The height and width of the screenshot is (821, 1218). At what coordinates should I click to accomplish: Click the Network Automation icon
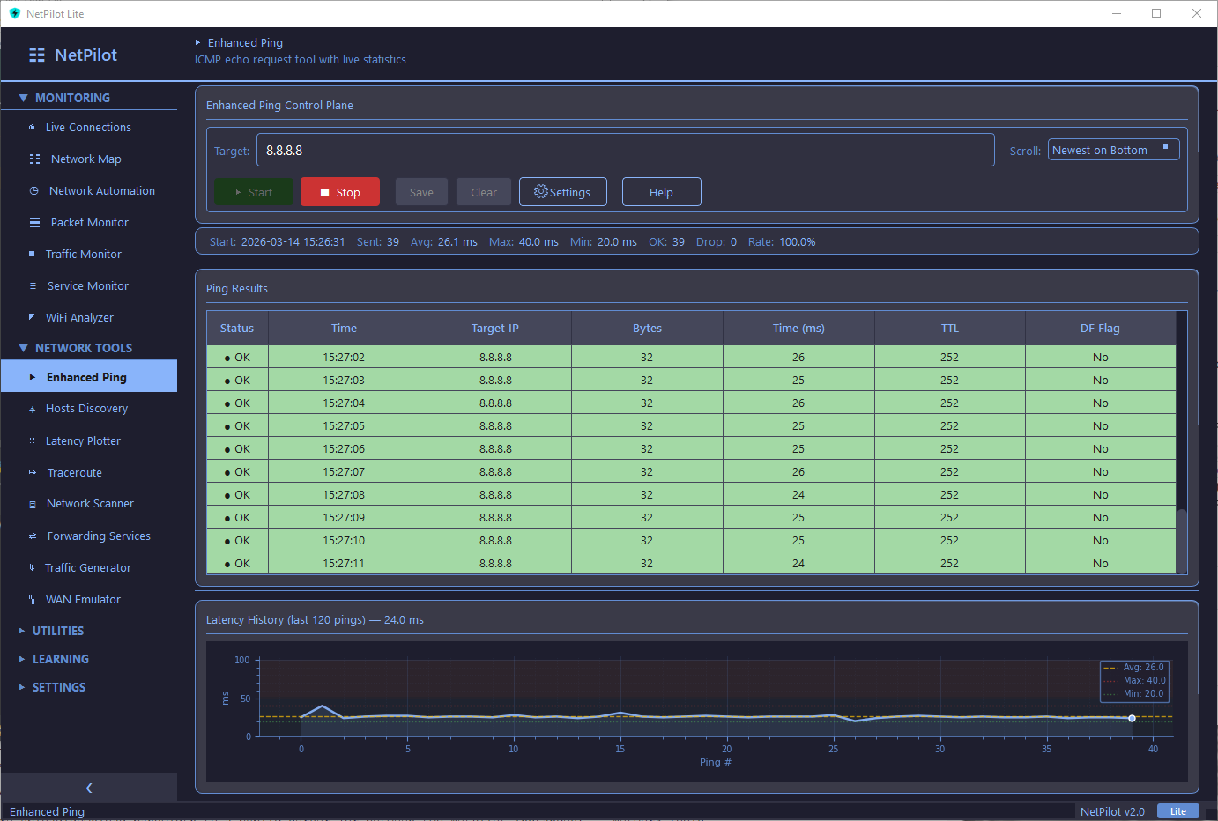34,191
